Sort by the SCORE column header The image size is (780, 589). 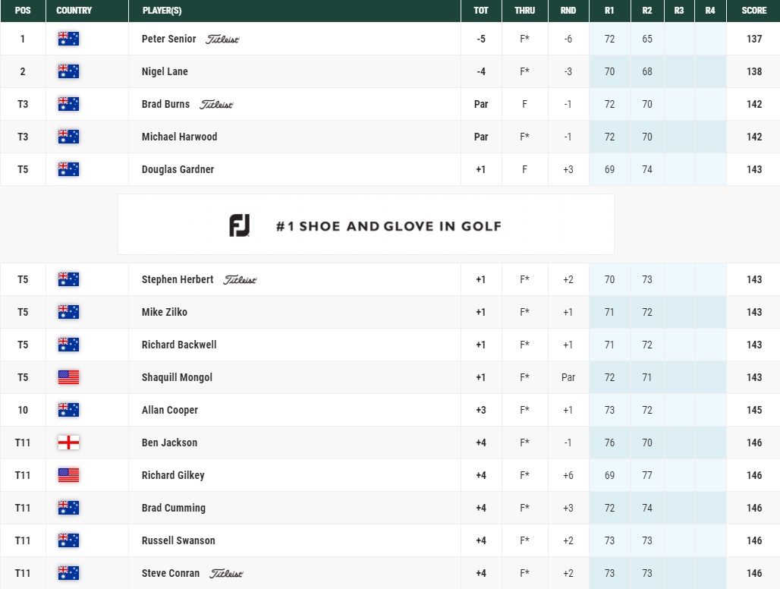[753, 11]
